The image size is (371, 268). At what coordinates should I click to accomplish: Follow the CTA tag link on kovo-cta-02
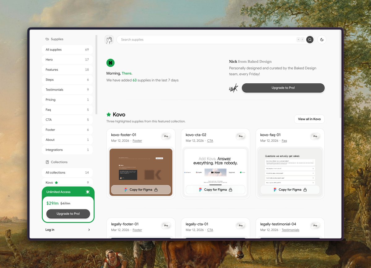[x=210, y=141]
